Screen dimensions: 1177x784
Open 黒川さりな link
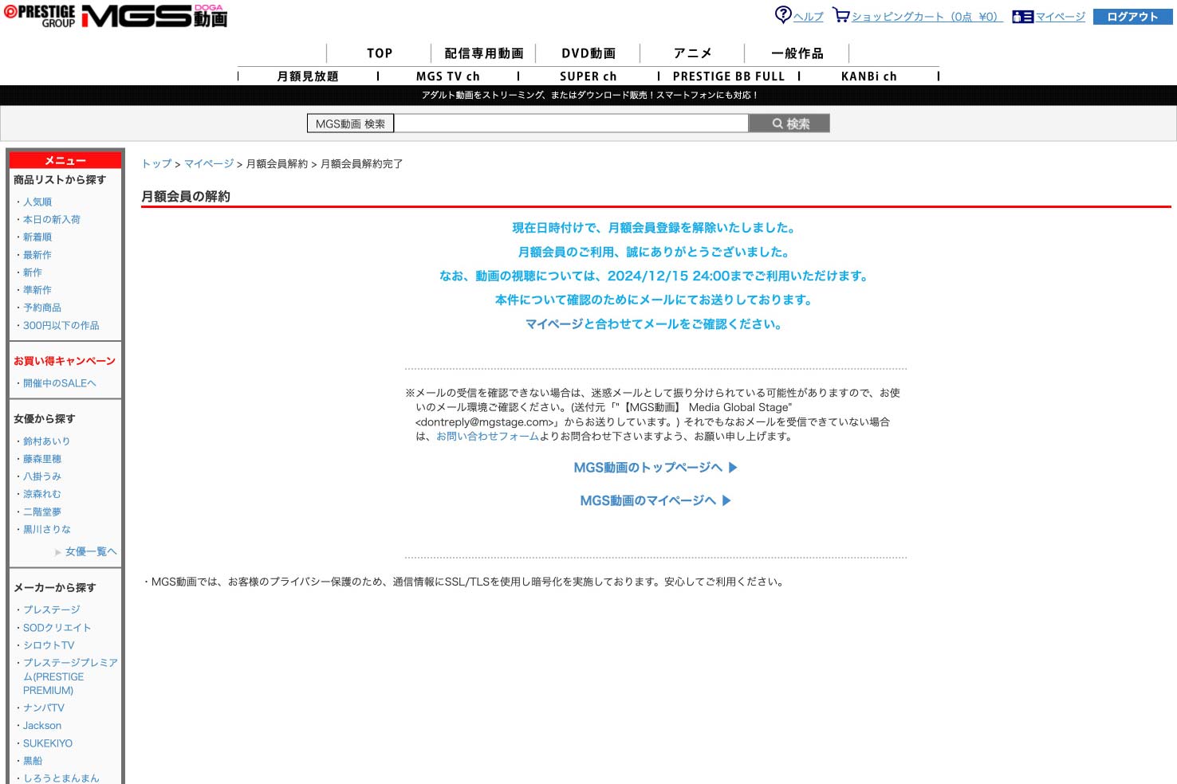[x=47, y=530]
